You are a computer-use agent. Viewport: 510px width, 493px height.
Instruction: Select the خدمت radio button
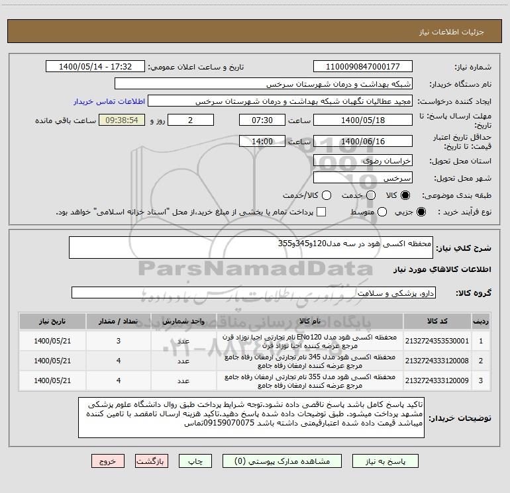tap(371, 195)
